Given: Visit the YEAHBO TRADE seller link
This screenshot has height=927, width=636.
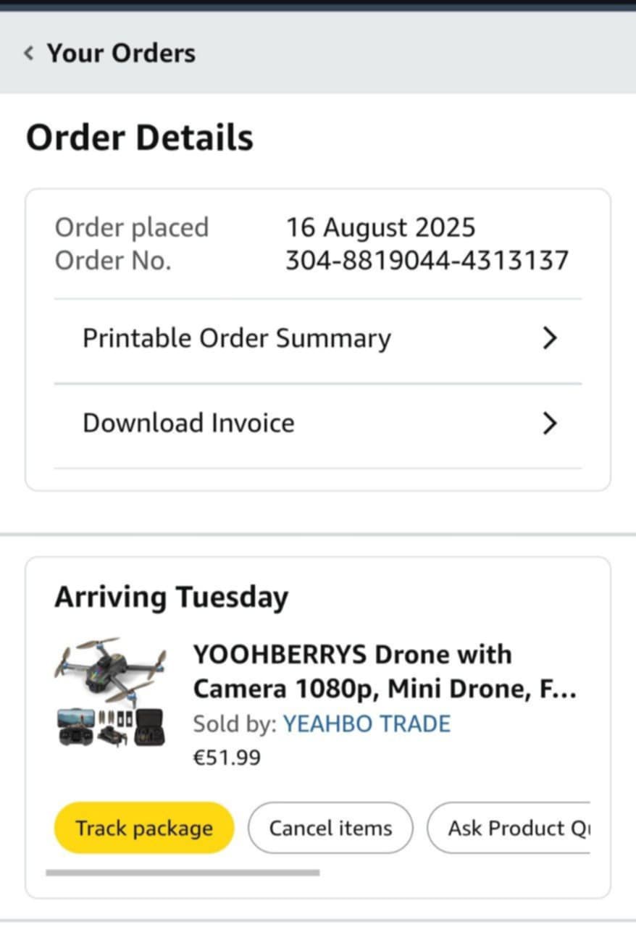Looking at the screenshot, I should coord(367,723).
